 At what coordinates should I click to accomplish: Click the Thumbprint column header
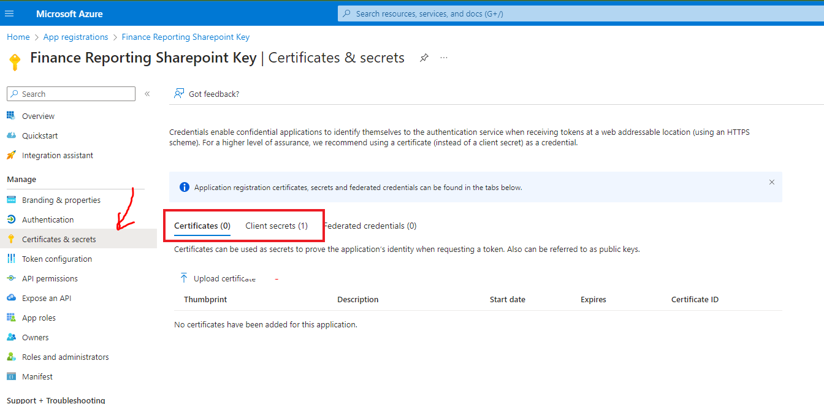pos(205,300)
